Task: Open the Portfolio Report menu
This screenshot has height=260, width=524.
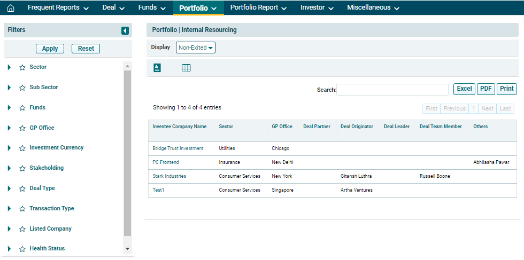Action: coord(258,7)
